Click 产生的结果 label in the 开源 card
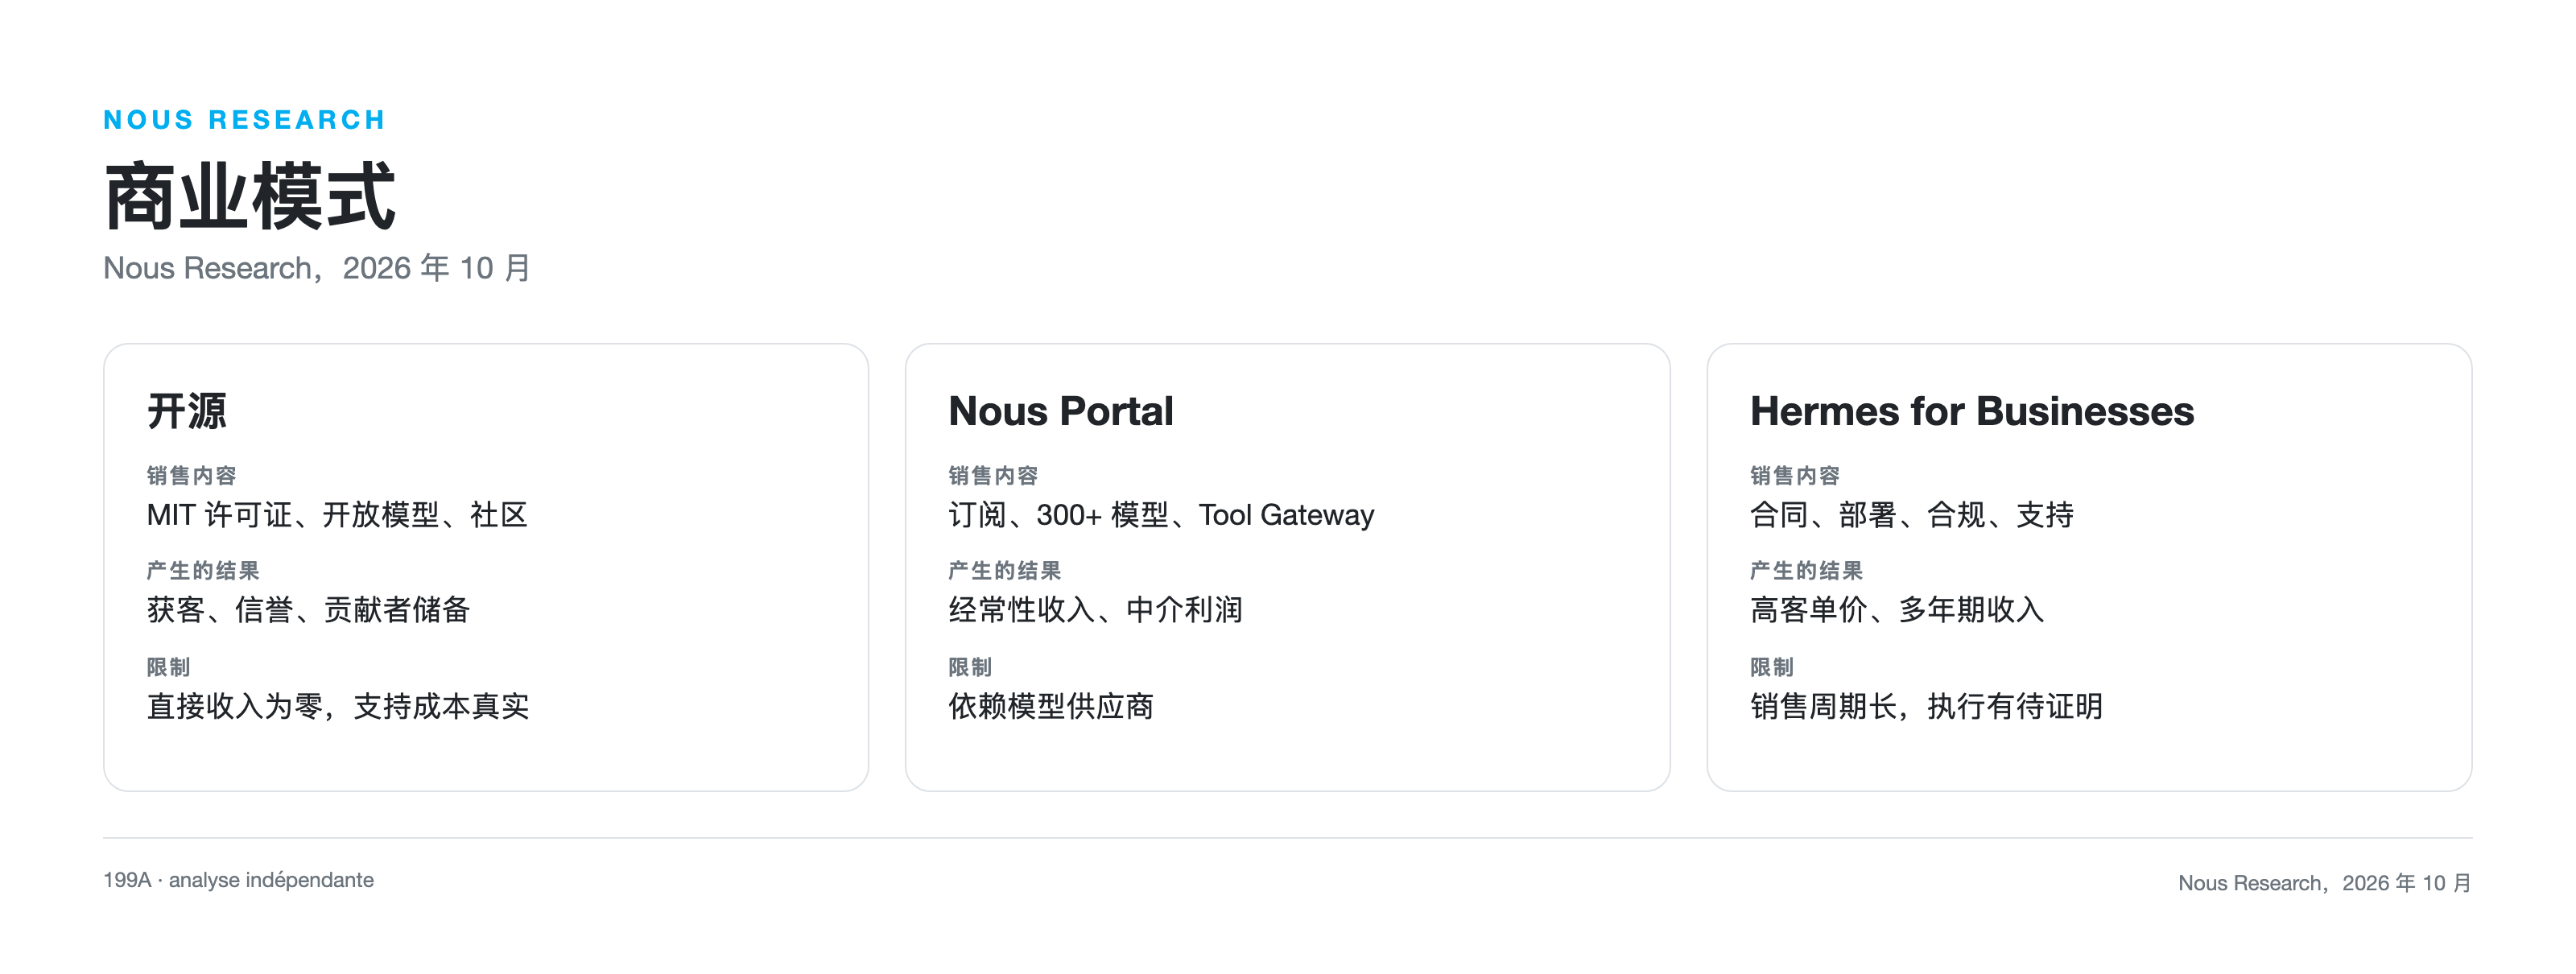Screen dimensions: 2576x974 click(203, 571)
